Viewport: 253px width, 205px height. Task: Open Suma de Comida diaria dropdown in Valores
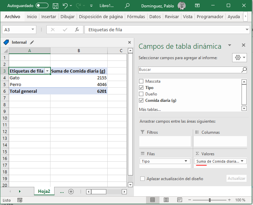[x=242, y=161]
